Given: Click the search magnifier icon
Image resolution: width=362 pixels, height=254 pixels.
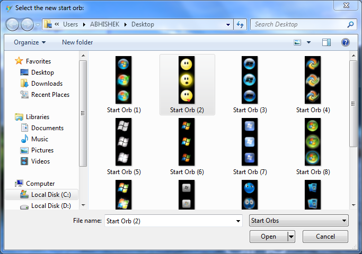Looking at the screenshot, I should click(x=350, y=24).
